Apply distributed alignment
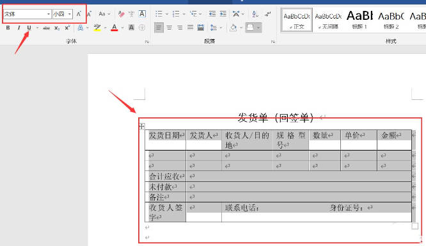 tap(201, 28)
